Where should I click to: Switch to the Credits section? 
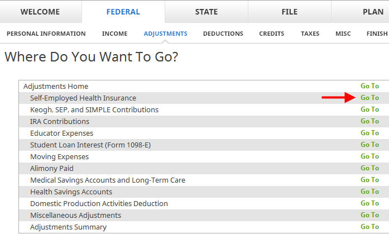click(x=272, y=34)
